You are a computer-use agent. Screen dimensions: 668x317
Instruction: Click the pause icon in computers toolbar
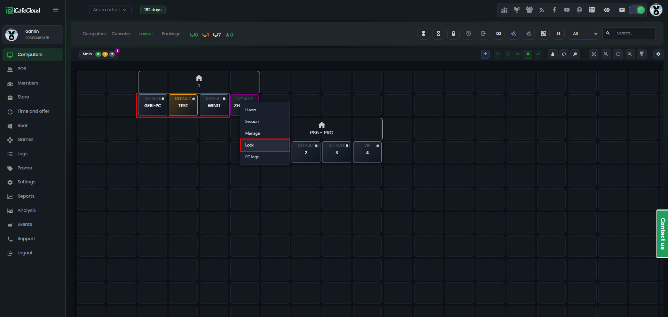[558, 33]
